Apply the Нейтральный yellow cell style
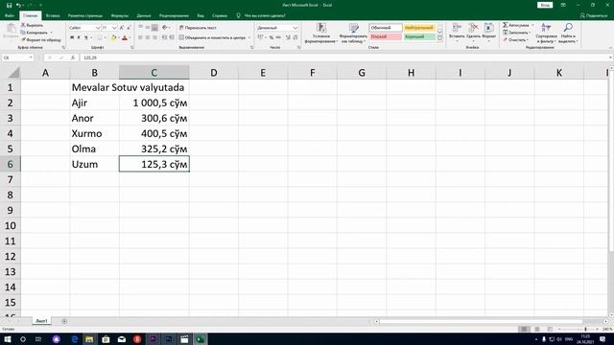This screenshot has height=345, width=614. (419, 28)
